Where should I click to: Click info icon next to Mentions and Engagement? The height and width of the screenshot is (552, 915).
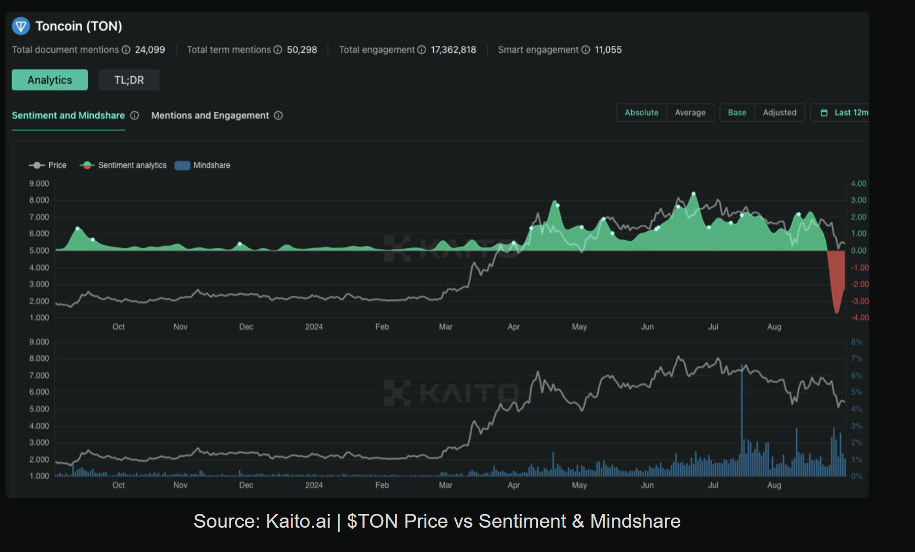point(278,116)
